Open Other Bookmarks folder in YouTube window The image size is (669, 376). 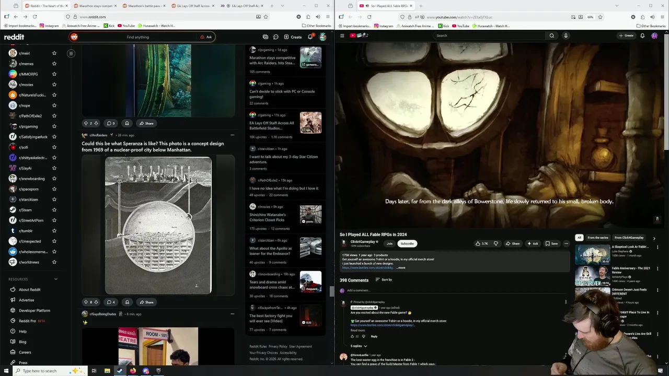coord(651,26)
